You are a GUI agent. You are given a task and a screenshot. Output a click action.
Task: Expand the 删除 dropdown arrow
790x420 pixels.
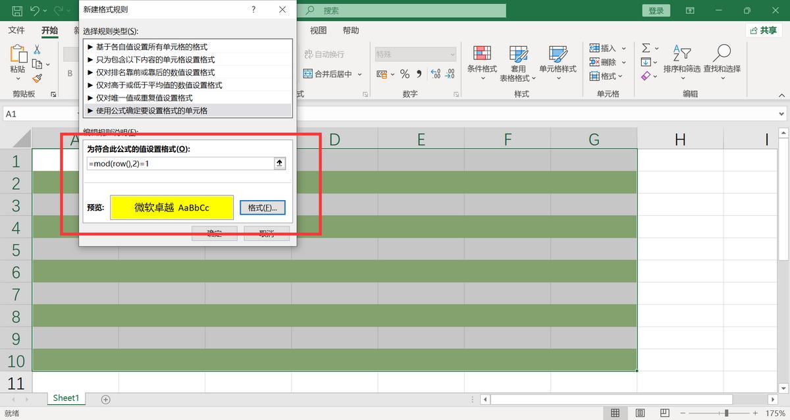click(x=623, y=62)
